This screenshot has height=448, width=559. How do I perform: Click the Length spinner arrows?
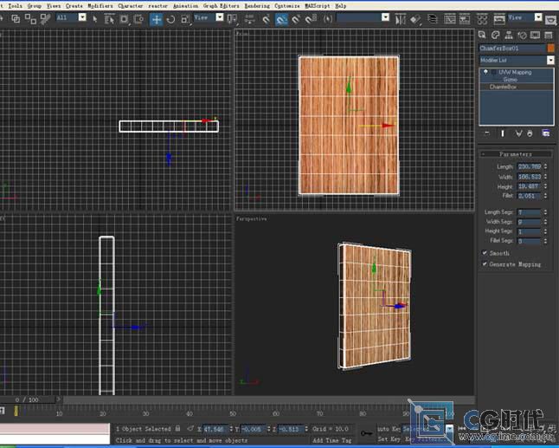[x=545, y=166]
